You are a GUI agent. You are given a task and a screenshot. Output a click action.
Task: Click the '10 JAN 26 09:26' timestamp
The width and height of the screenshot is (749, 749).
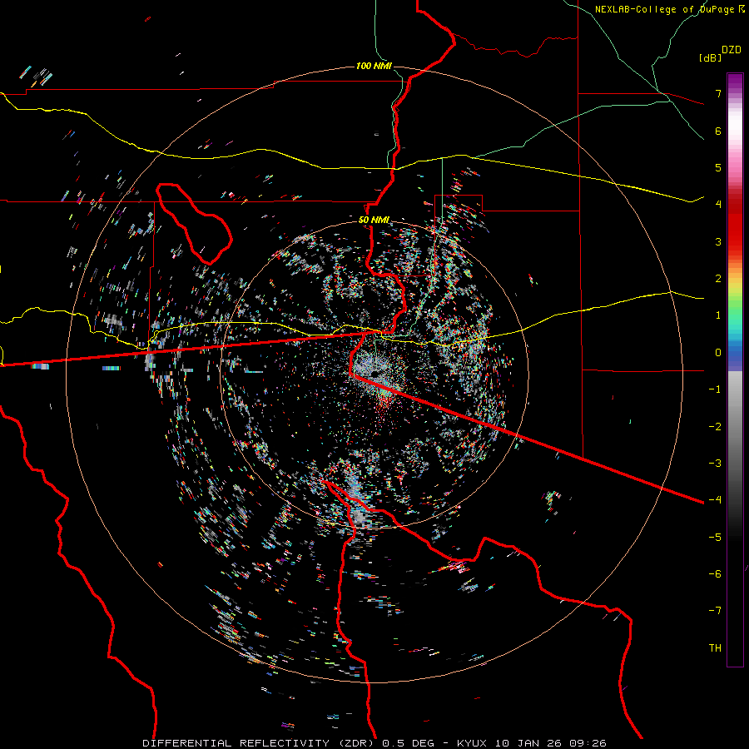(551, 743)
